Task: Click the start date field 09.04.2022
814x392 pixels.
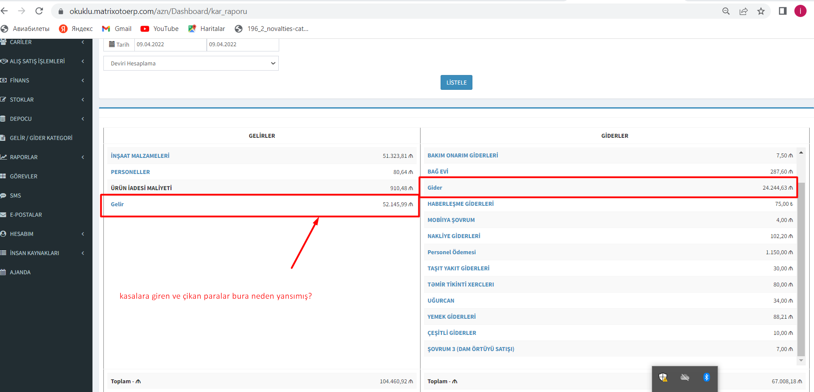Action: pyautogui.click(x=170, y=44)
